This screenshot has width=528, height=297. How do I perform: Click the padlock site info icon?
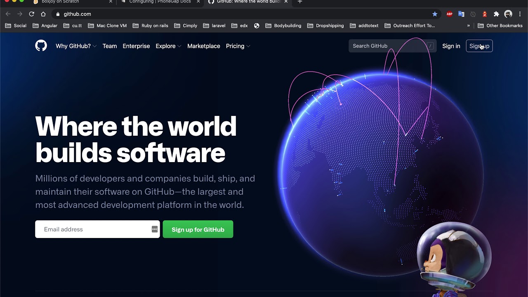click(x=58, y=14)
